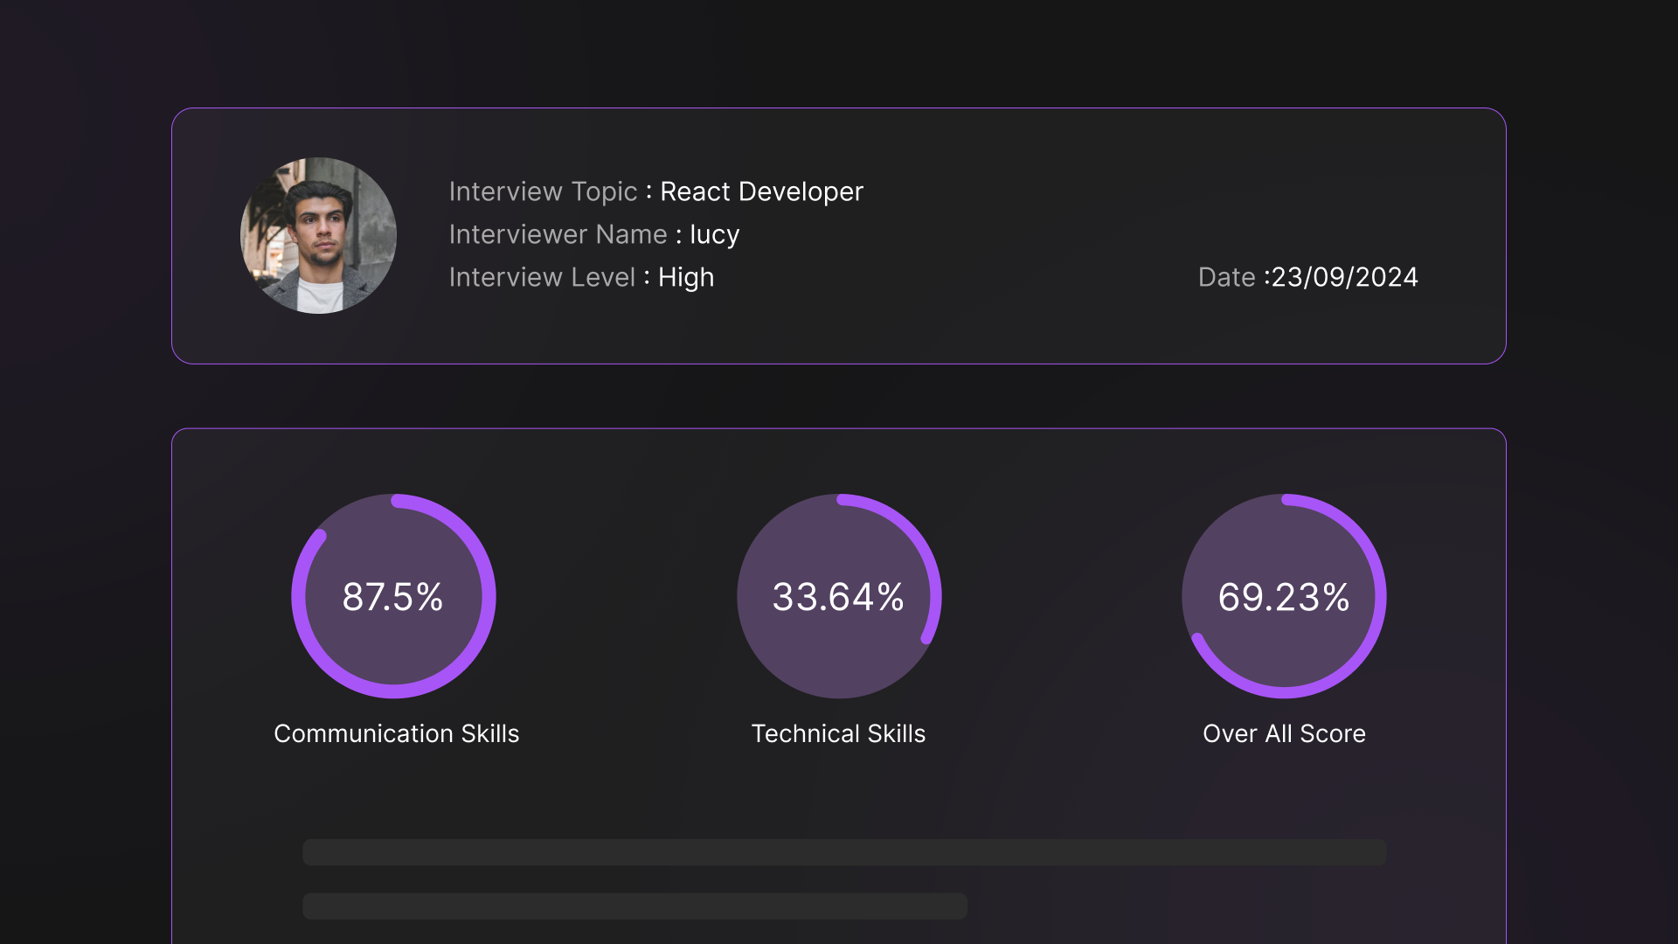This screenshot has height=944, width=1678.
Task: Select the React Developer interview topic text
Action: point(761,191)
